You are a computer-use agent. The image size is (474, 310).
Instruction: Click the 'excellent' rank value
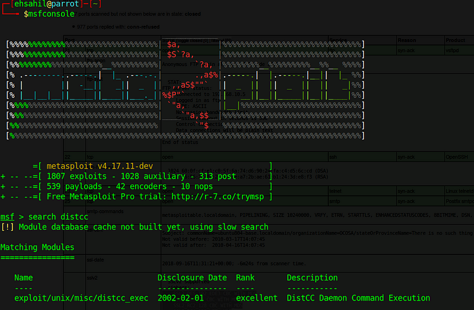(257, 298)
